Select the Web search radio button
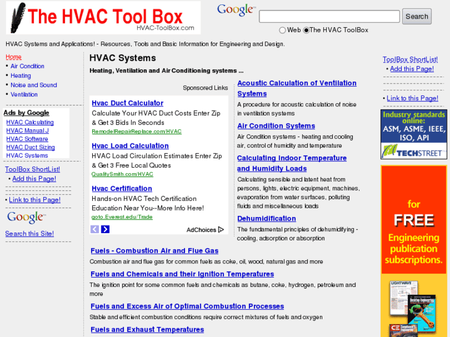 click(282, 30)
